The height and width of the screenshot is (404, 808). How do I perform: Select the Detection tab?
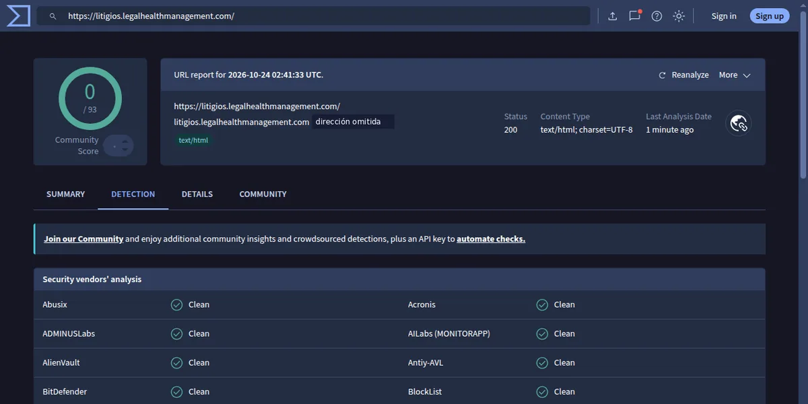[133, 194]
